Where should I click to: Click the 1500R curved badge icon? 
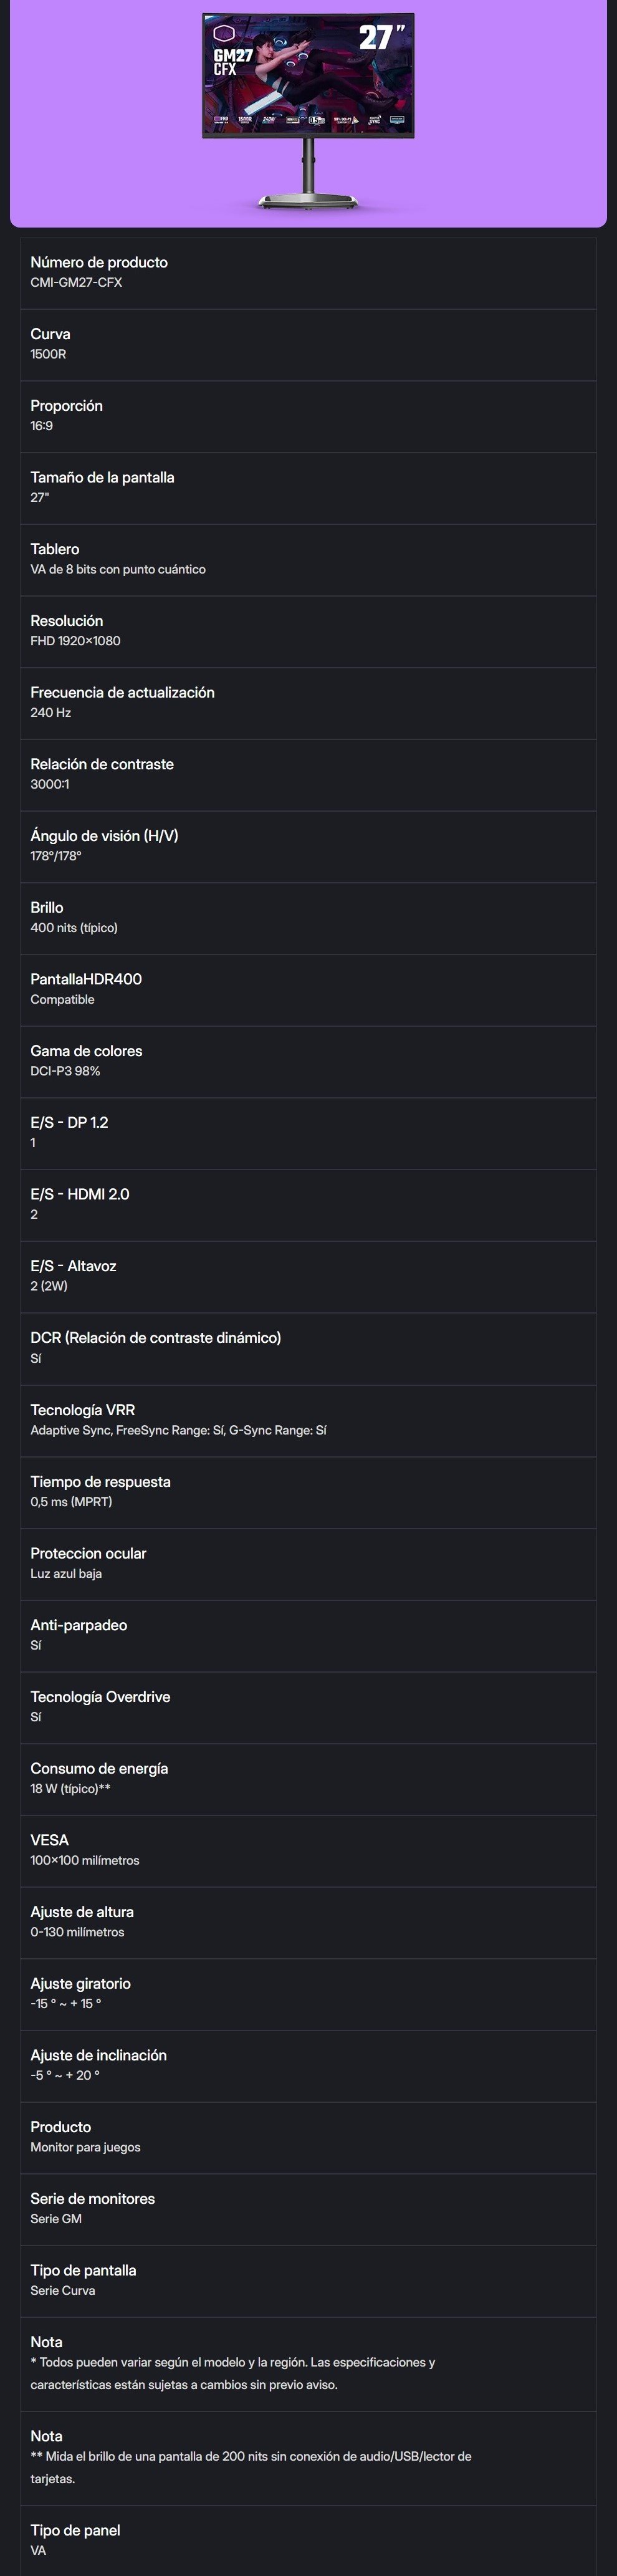pyautogui.click(x=245, y=120)
